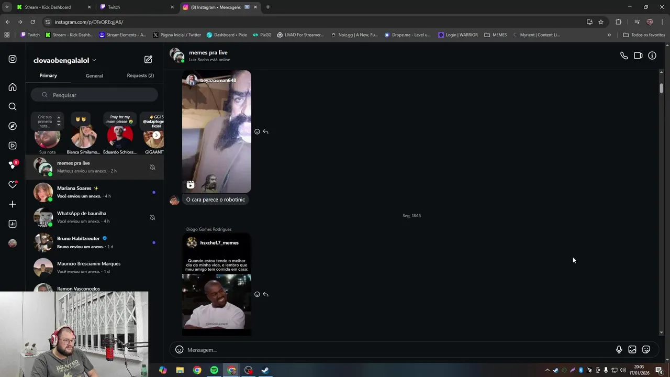Switch to Twitch browser tab

pos(136,7)
